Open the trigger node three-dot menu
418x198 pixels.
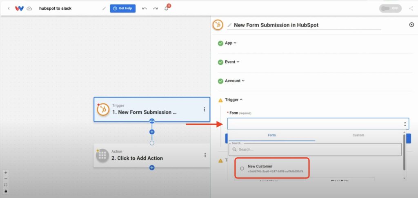pyautogui.click(x=204, y=109)
